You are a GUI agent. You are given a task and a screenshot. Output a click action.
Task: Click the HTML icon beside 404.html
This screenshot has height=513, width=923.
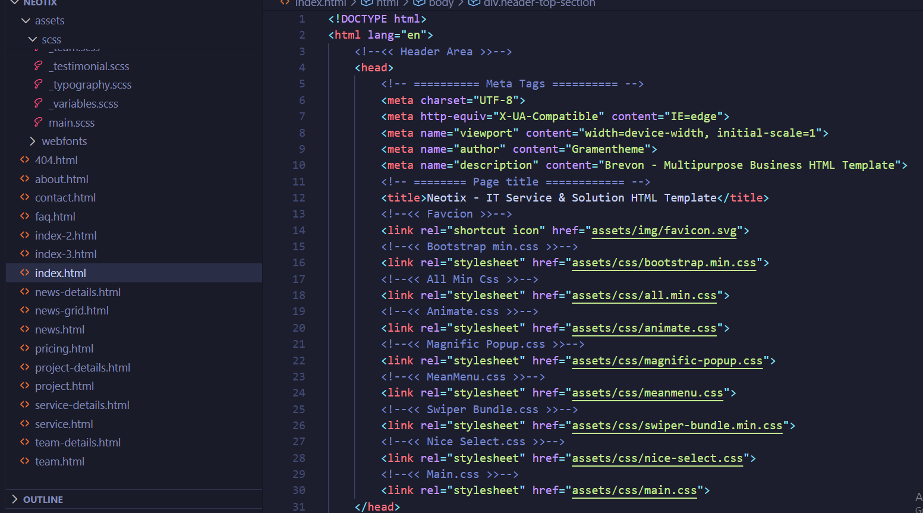tap(25, 160)
